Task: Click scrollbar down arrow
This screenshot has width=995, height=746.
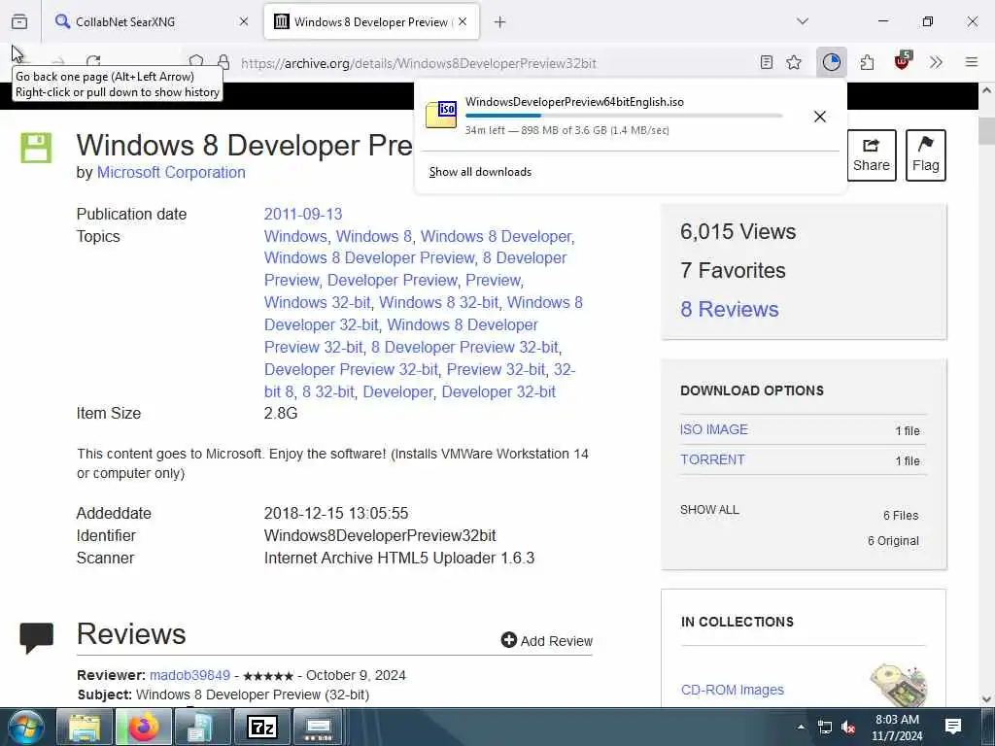Action: tap(987, 699)
